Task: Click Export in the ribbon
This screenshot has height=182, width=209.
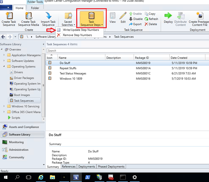Action: click(x=135, y=24)
